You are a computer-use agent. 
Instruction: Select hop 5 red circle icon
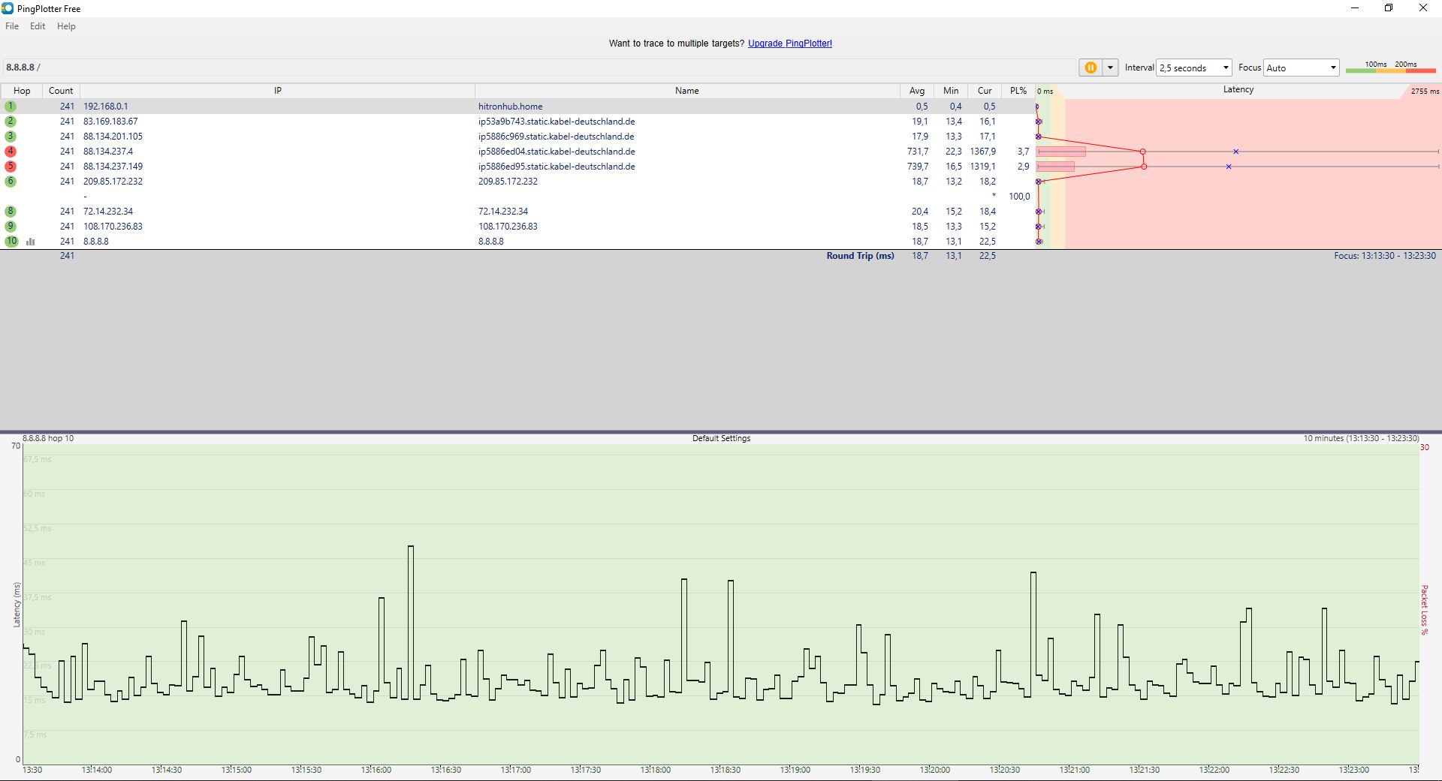(11, 167)
